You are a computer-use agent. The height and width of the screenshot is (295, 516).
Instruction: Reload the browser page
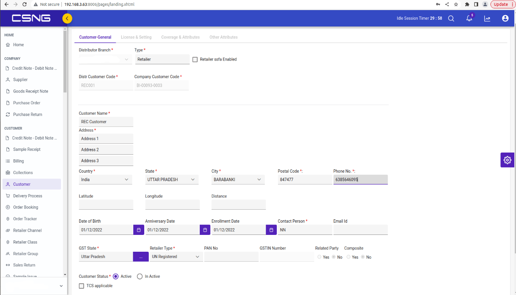click(x=24, y=4)
